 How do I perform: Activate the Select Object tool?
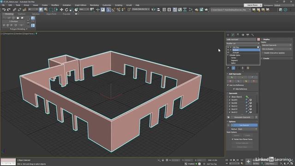(x=41, y=10)
